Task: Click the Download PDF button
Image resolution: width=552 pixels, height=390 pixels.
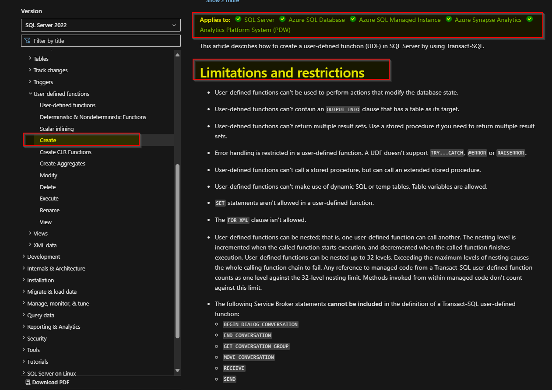Action: [x=47, y=382]
